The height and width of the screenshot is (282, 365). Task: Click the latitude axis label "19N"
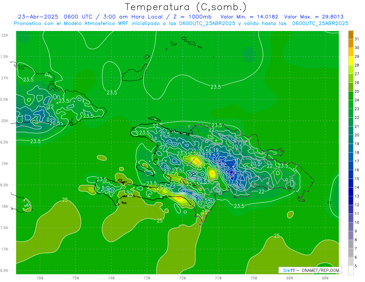click(5, 164)
